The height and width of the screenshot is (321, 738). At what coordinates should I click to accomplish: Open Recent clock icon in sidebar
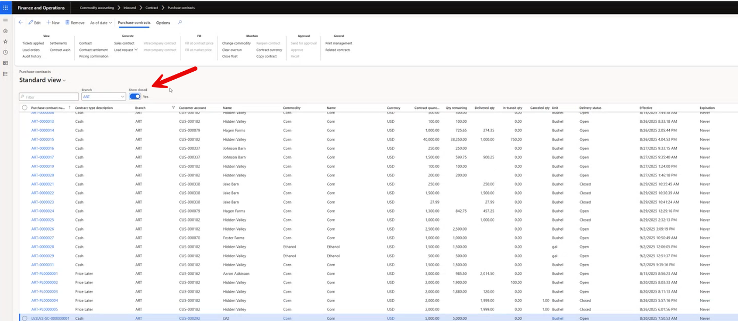(x=5, y=52)
